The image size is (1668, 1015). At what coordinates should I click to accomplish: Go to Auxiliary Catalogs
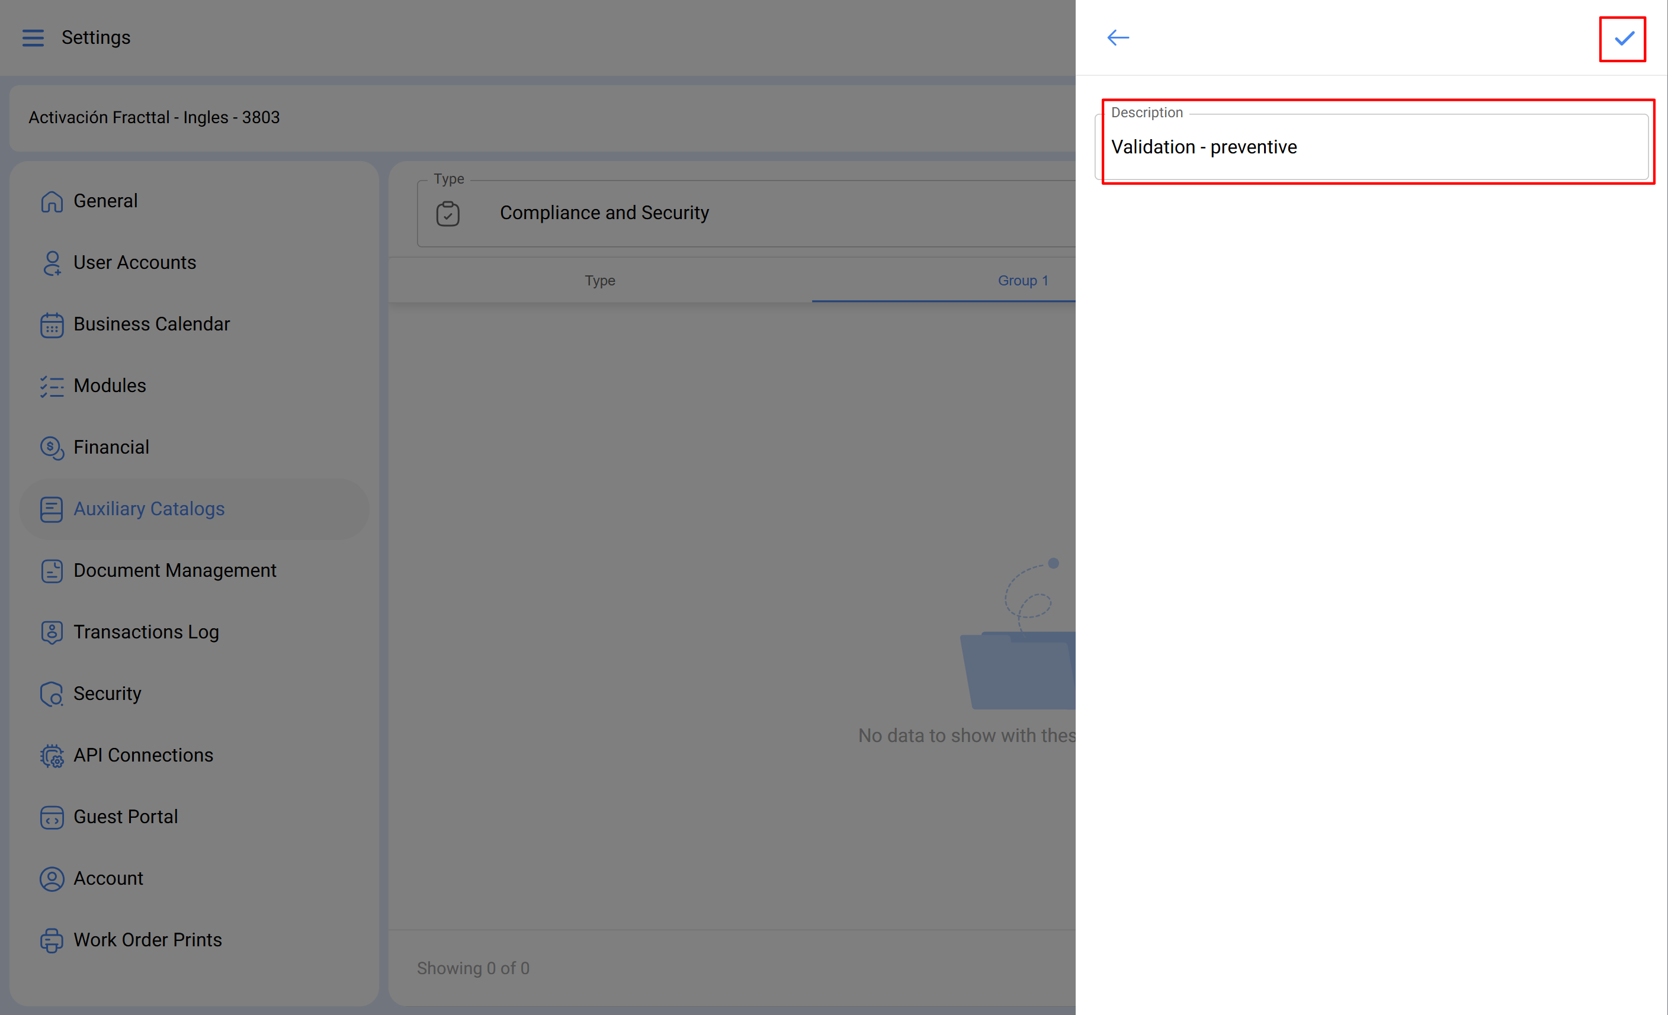pos(149,509)
